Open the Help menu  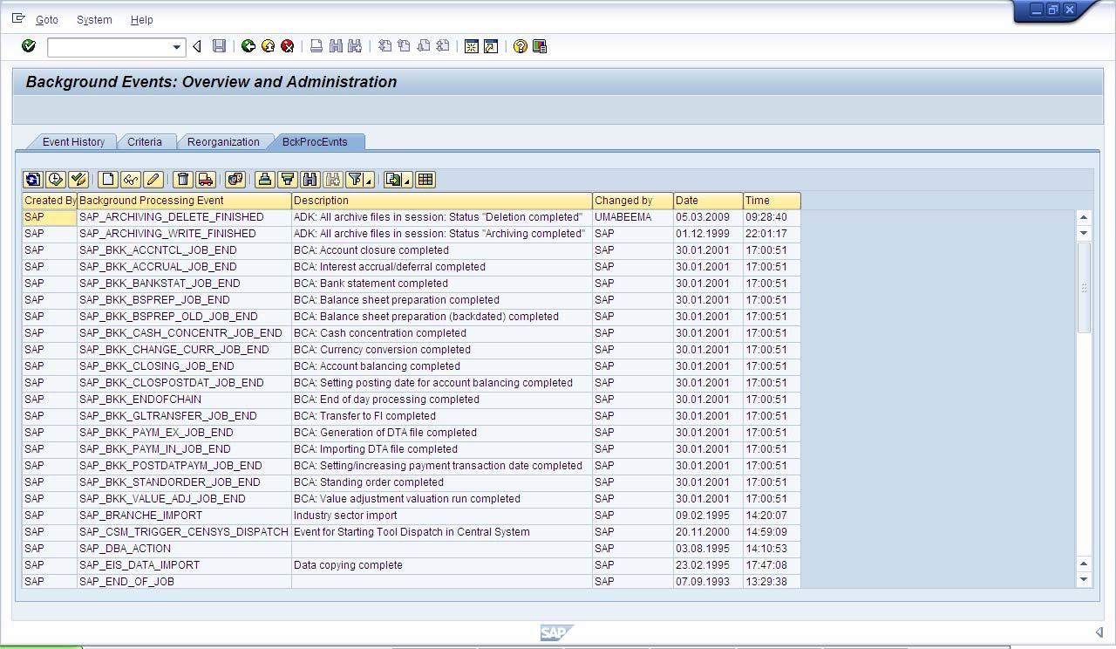pos(141,19)
